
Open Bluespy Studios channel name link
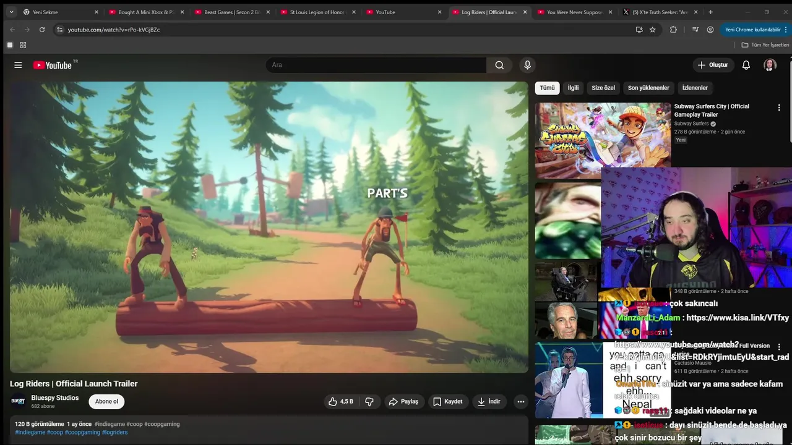pos(55,398)
